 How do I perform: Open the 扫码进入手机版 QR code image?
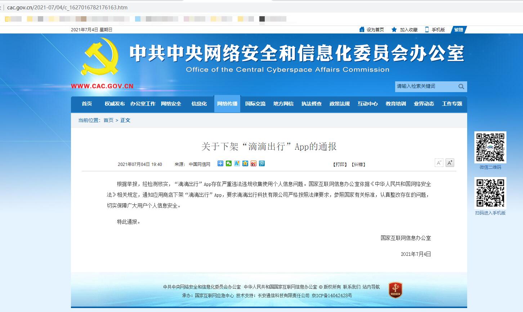(490, 193)
